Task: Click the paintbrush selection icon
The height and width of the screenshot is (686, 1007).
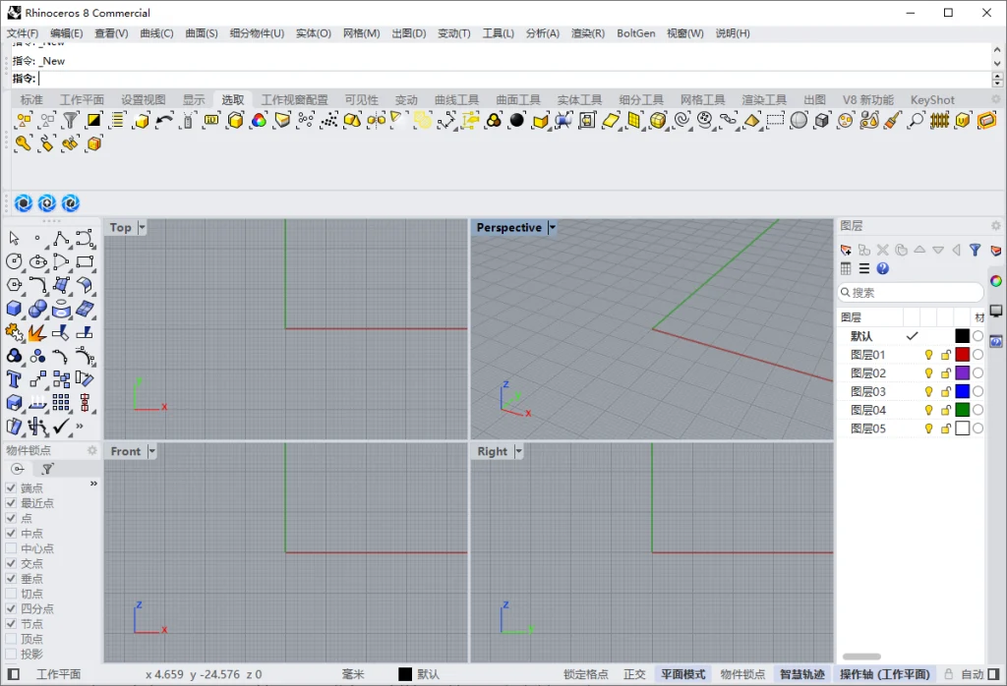Action: [x=893, y=120]
